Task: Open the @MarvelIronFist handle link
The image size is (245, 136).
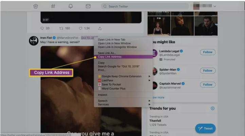Action: 68,38
